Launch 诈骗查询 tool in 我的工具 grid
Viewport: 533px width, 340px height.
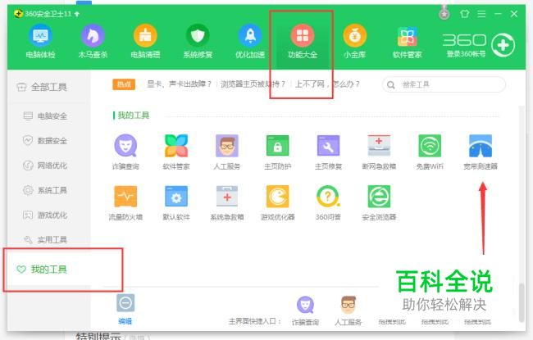(125, 152)
